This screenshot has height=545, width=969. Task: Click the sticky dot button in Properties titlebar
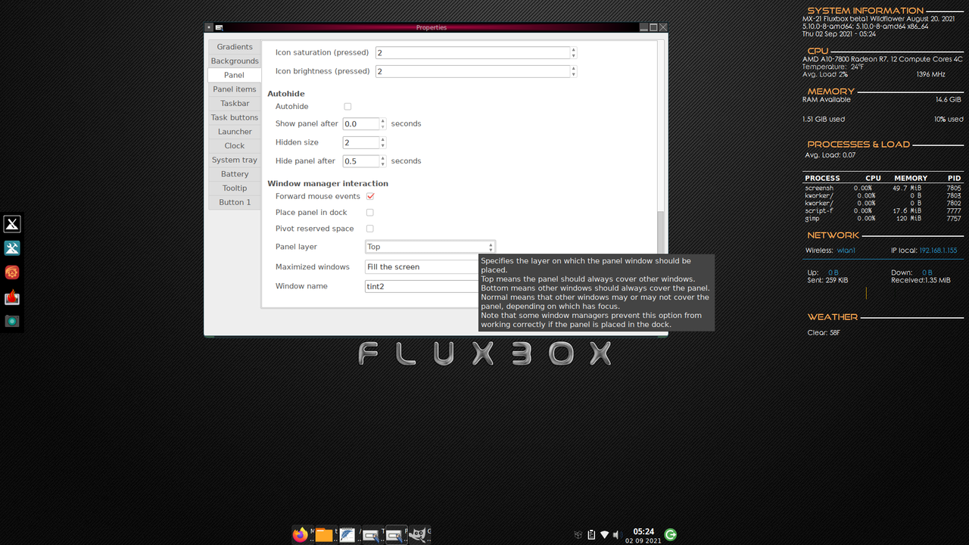click(x=209, y=27)
